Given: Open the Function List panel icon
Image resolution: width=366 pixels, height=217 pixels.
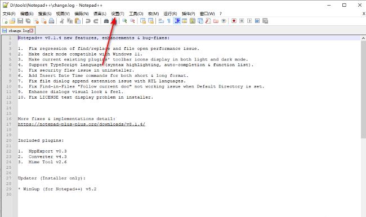Looking at the screenshot, I should click(208, 21).
